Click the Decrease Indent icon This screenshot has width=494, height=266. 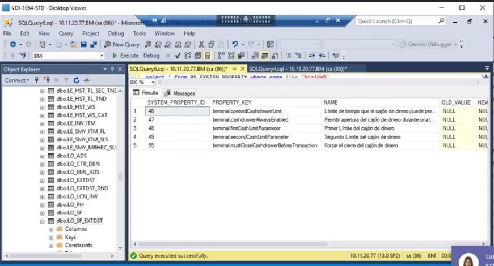pos(312,55)
